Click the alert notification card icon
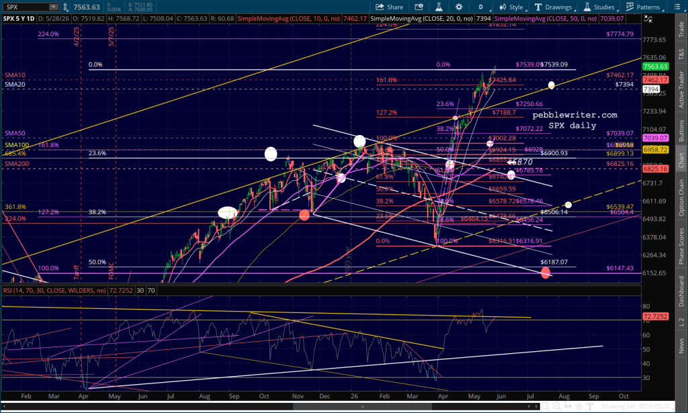This screenshot has width=688, height=413. click(x=419, y=7)
